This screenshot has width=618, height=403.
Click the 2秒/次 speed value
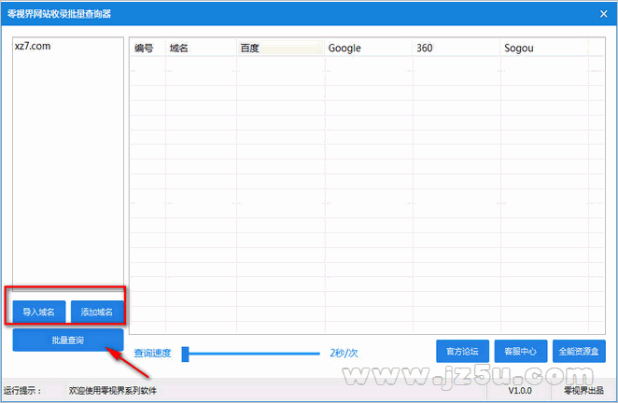coord(344,353)
